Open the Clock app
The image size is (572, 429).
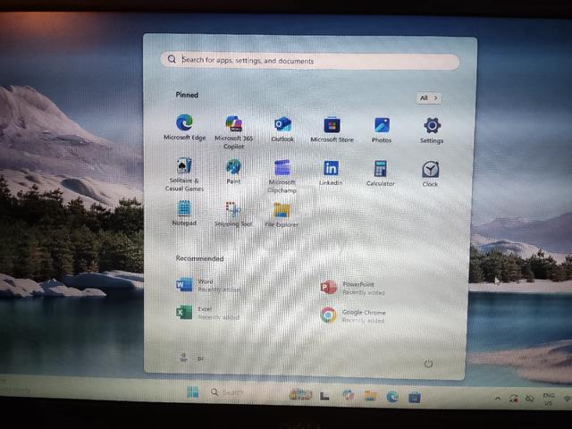pyautogui.click(x=431, y=174)
